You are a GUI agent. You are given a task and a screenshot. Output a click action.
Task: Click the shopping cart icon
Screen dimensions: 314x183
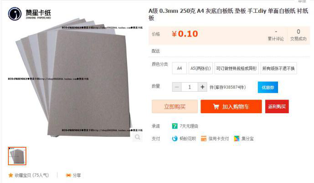[216, 106]
